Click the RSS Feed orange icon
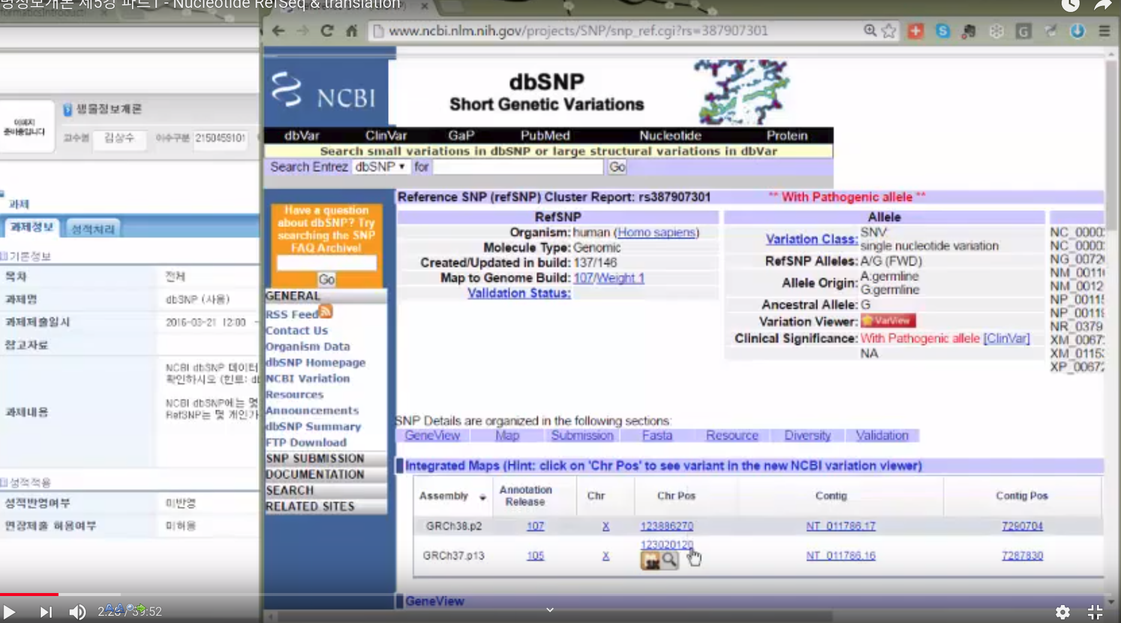The image size is (1121, 623). (x=326, y=311)
